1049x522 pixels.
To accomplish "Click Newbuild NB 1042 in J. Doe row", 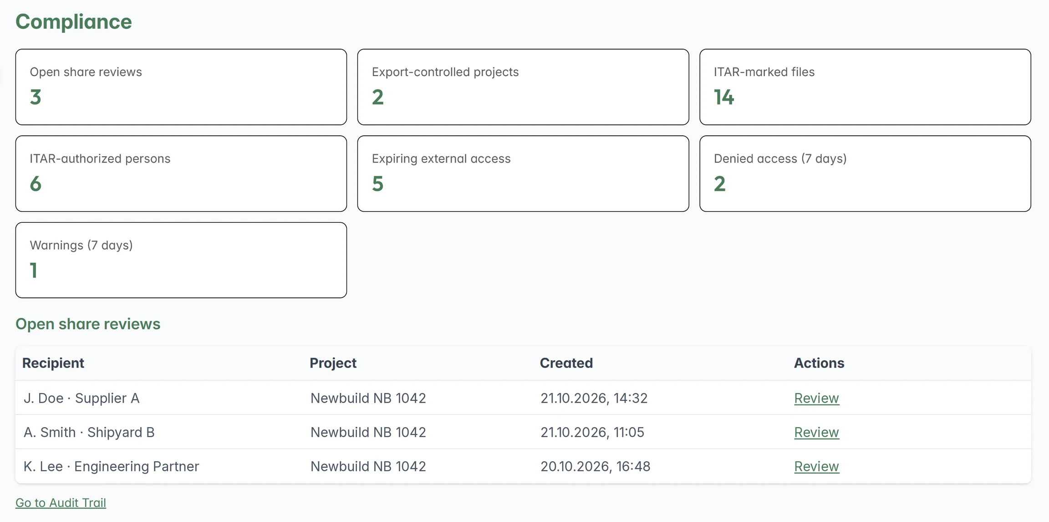I will coord(368,398).
